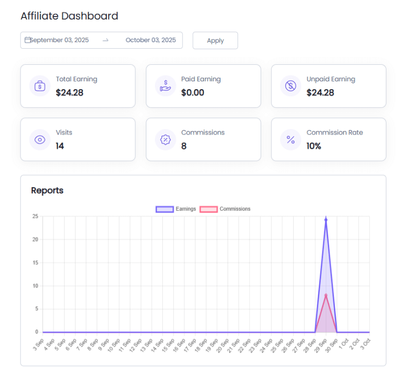
Task: Click the calendar icon in date field
Action: click(28, 40)
